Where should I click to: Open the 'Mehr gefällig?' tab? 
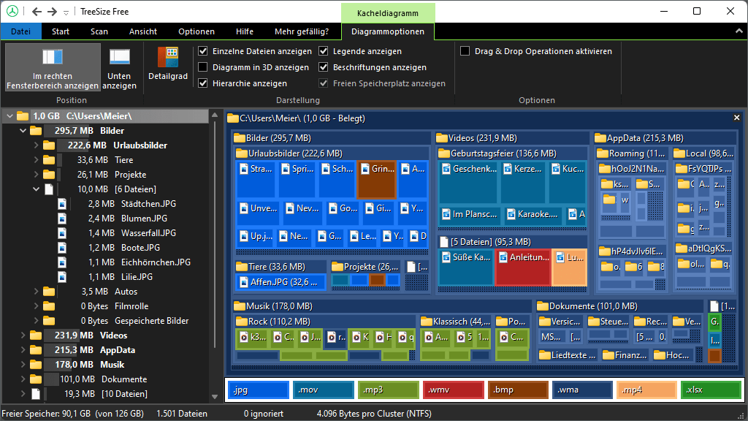(x=302, y=31)
